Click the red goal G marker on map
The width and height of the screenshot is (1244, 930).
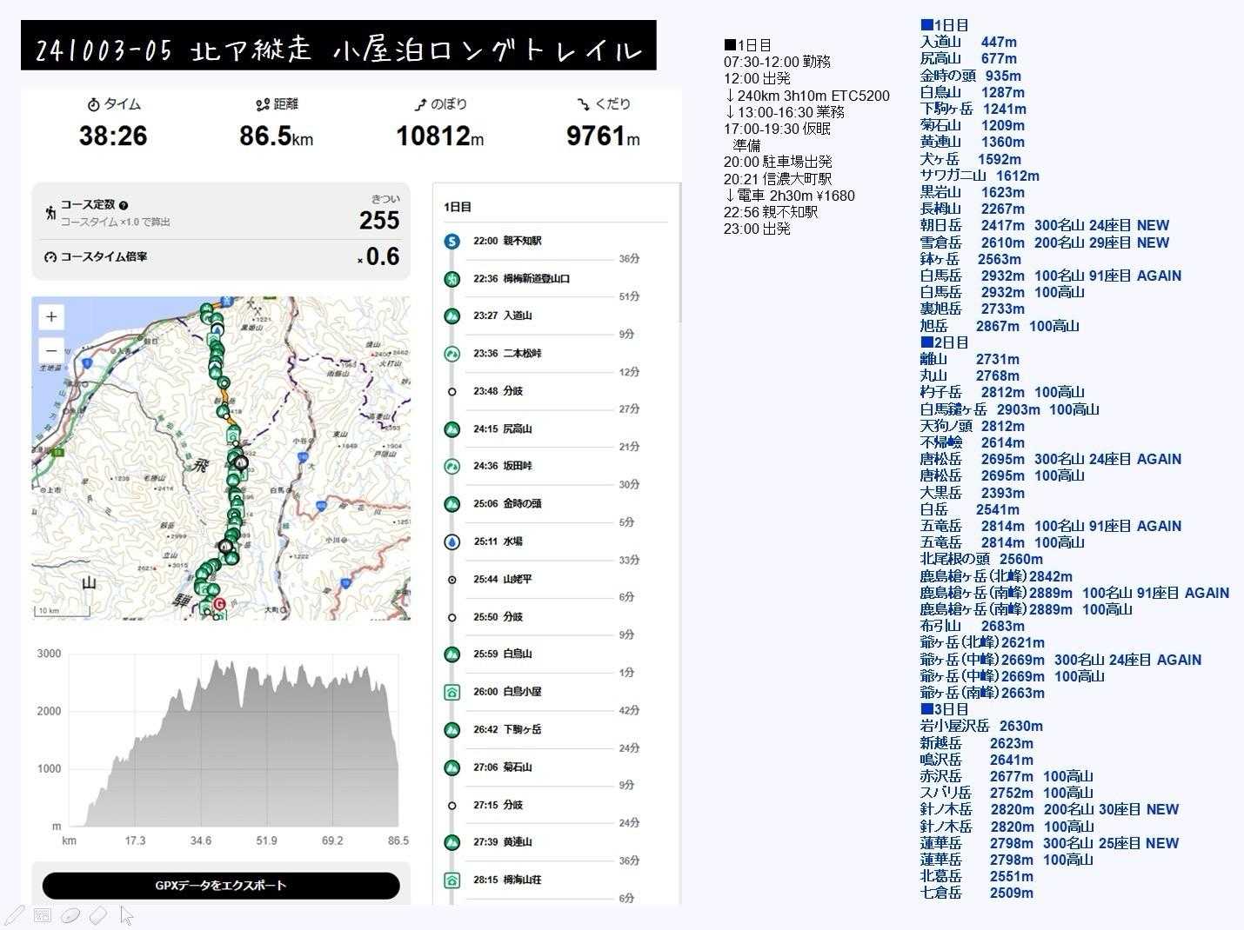tap(219, 604)
